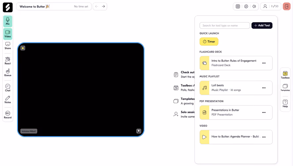
Task: Open the Share screen option
Action: click(x=8, y=46)
